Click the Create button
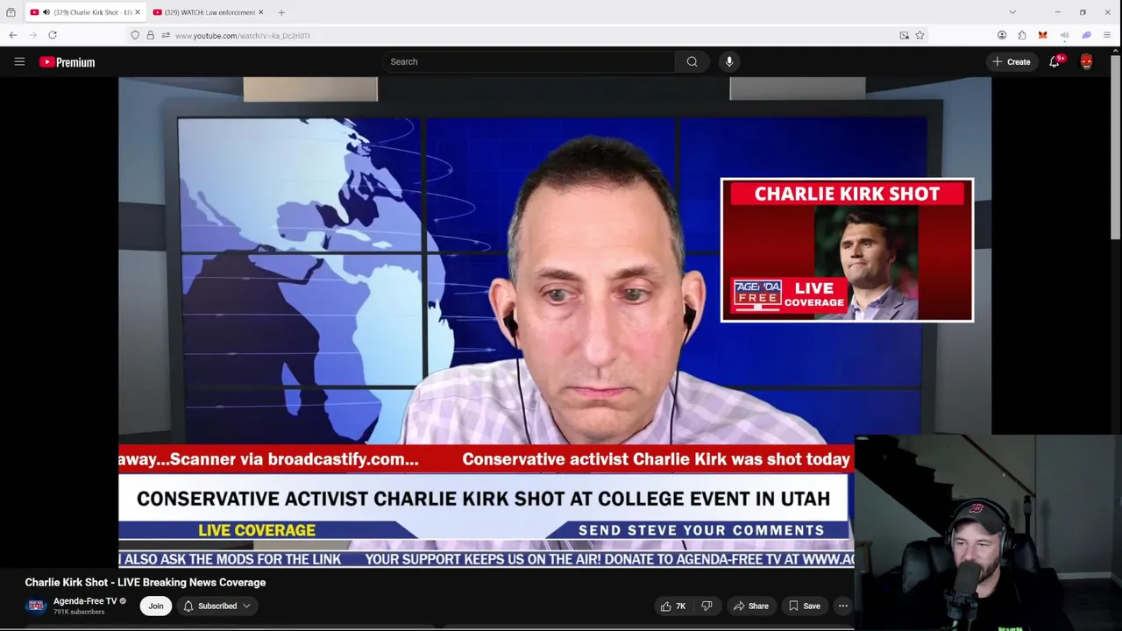Screen dimensions: 1122x631 [1011, 61]
